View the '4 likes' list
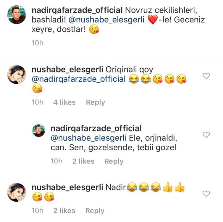 pyautogui.click(x=64, y=102)
